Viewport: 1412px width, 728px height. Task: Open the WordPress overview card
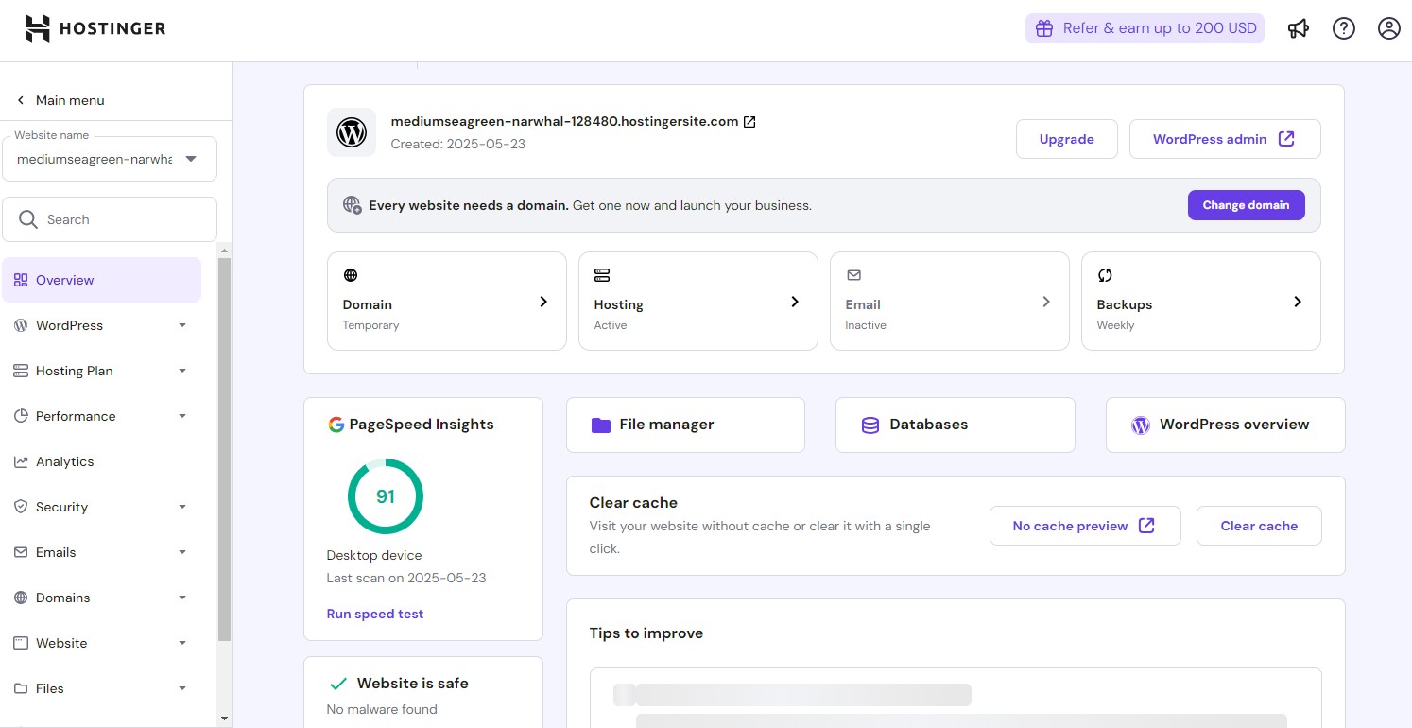coord(1225,425)
